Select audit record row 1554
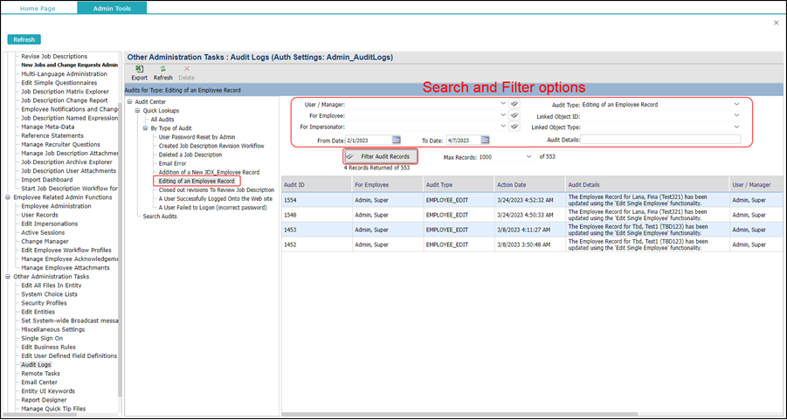The image size is (787, 420). pos(532,201)
